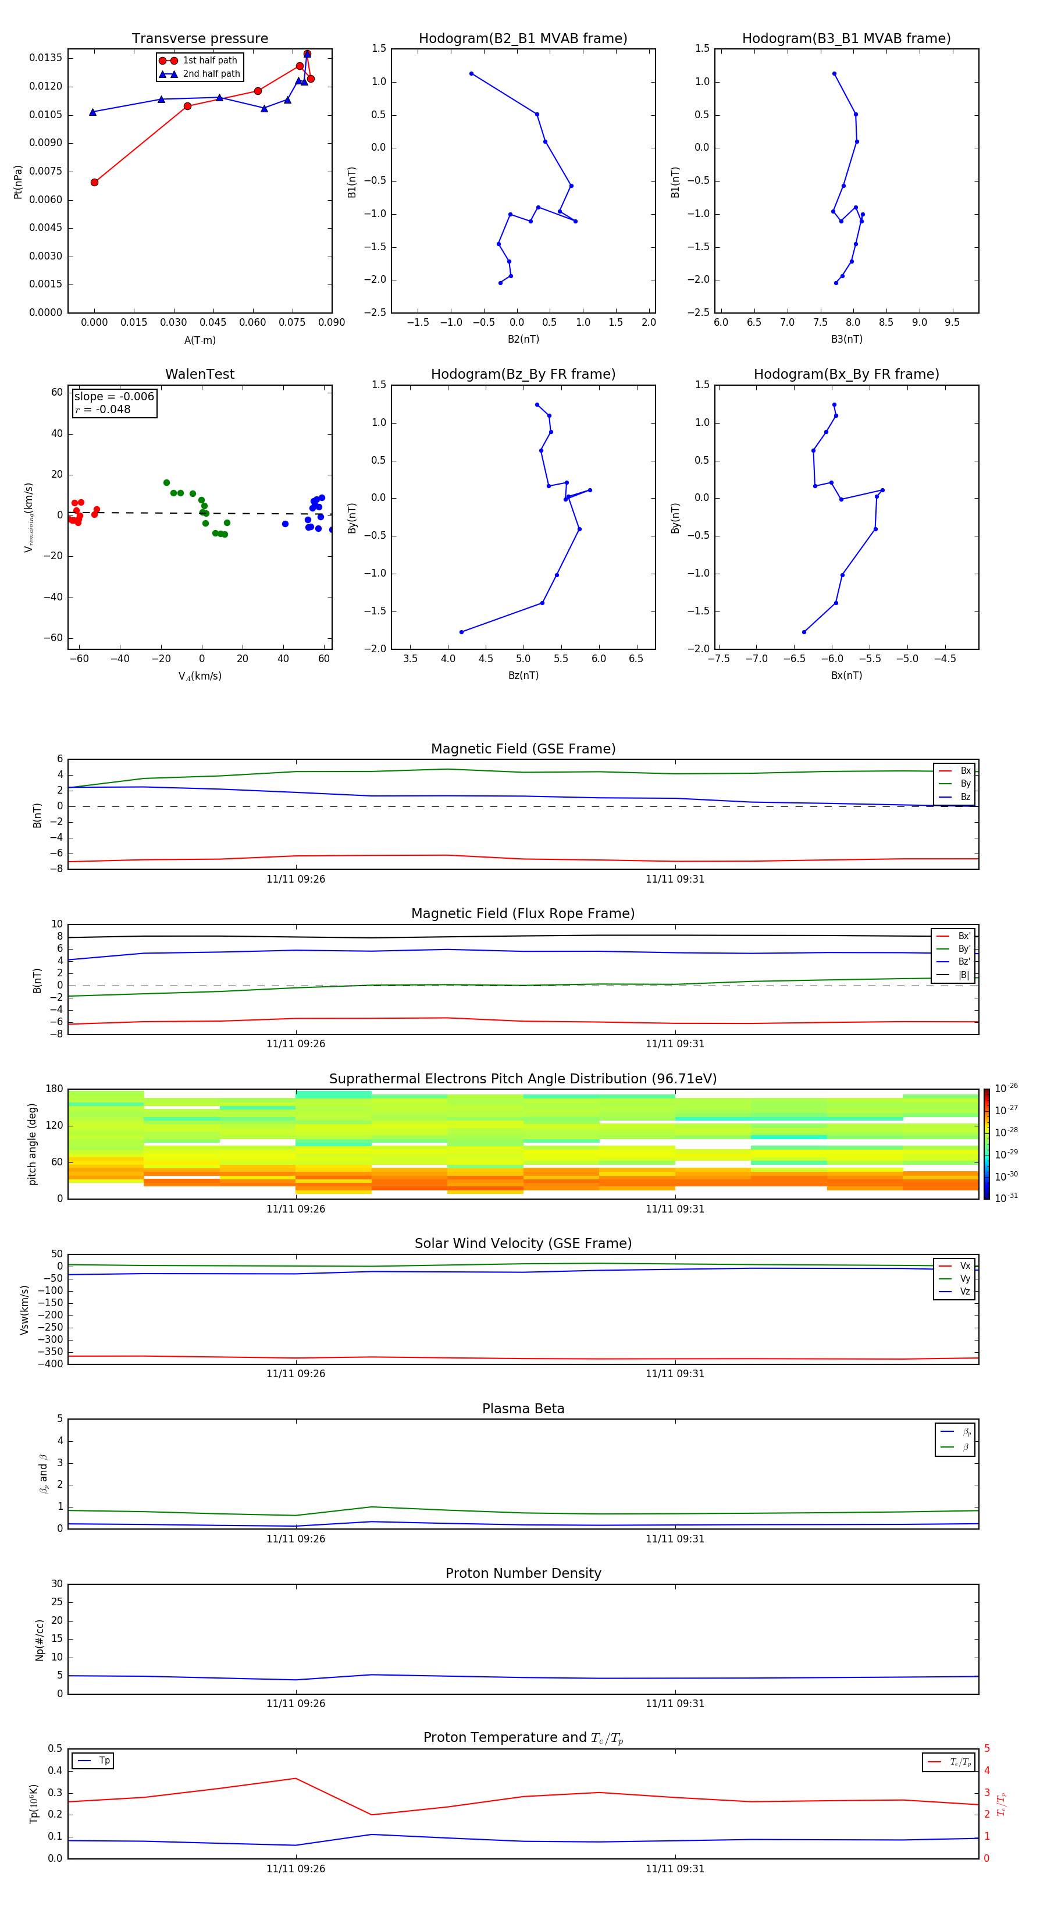Click the By legend entry in GSE magnetic field plot
Screen dimensions: 1047x1920
(955, 784)
